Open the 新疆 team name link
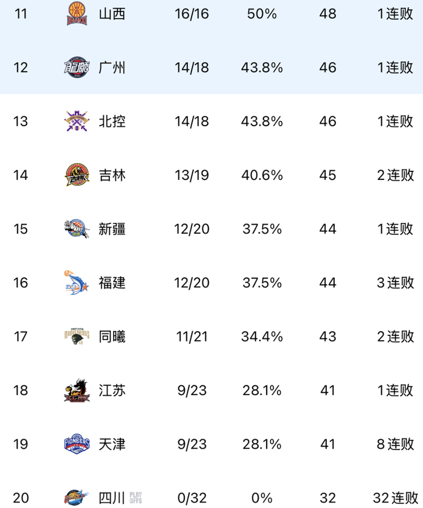The width and height of the screenshot is (423, 508). [112, 229]
